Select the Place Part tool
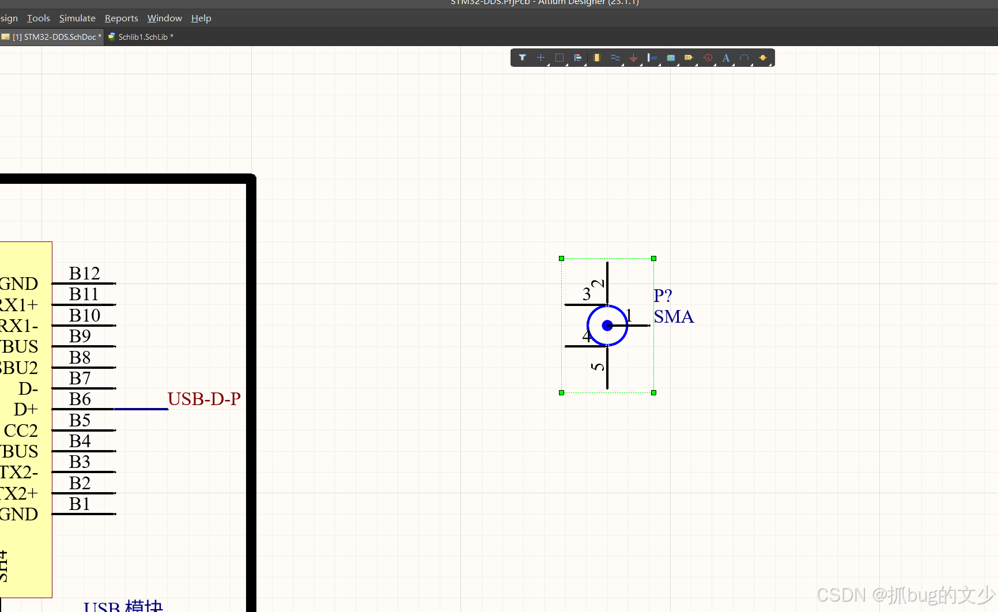 [x=596, y=58]
